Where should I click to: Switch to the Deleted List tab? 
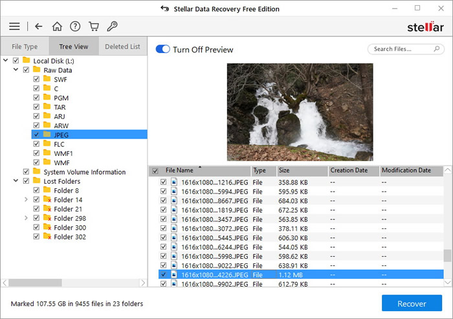(x=122, y=47)
